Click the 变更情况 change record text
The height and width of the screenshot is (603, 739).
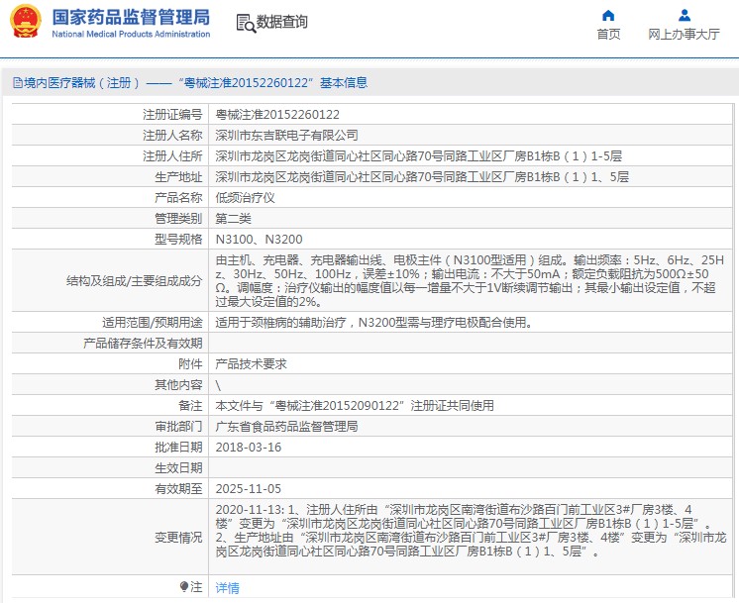click(x=471, y=530)
